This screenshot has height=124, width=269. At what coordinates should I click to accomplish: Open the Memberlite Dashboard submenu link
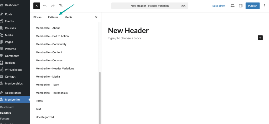(7, 107)
